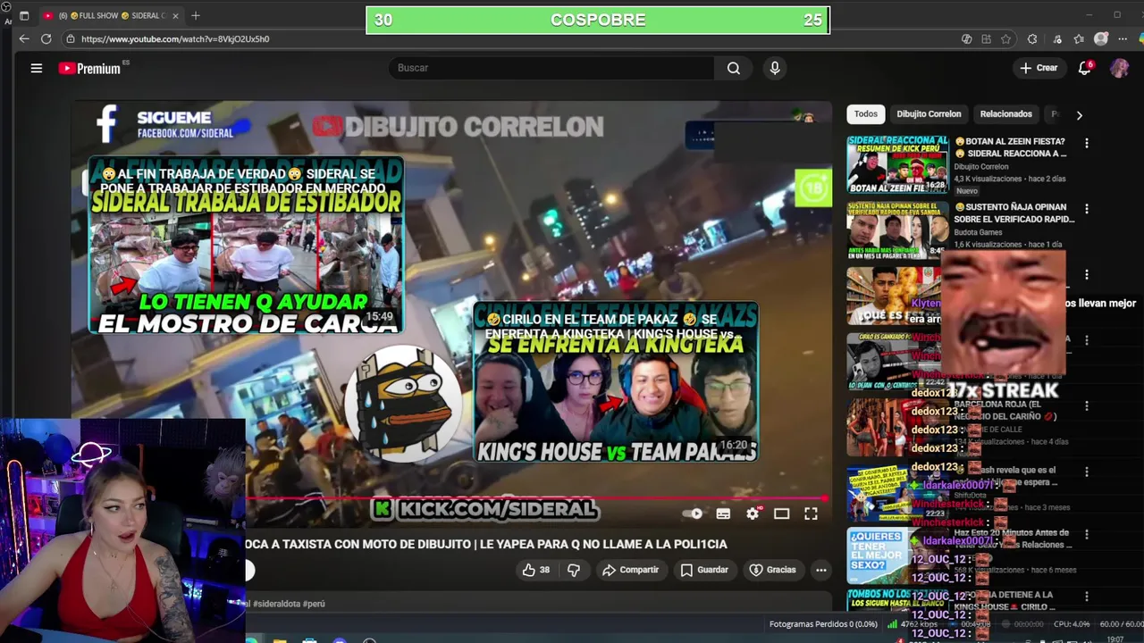
Task: Open video player settings gear
Action: (x=753, y=514)
